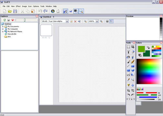Adjust the blue channel slider

coord(147,97)
